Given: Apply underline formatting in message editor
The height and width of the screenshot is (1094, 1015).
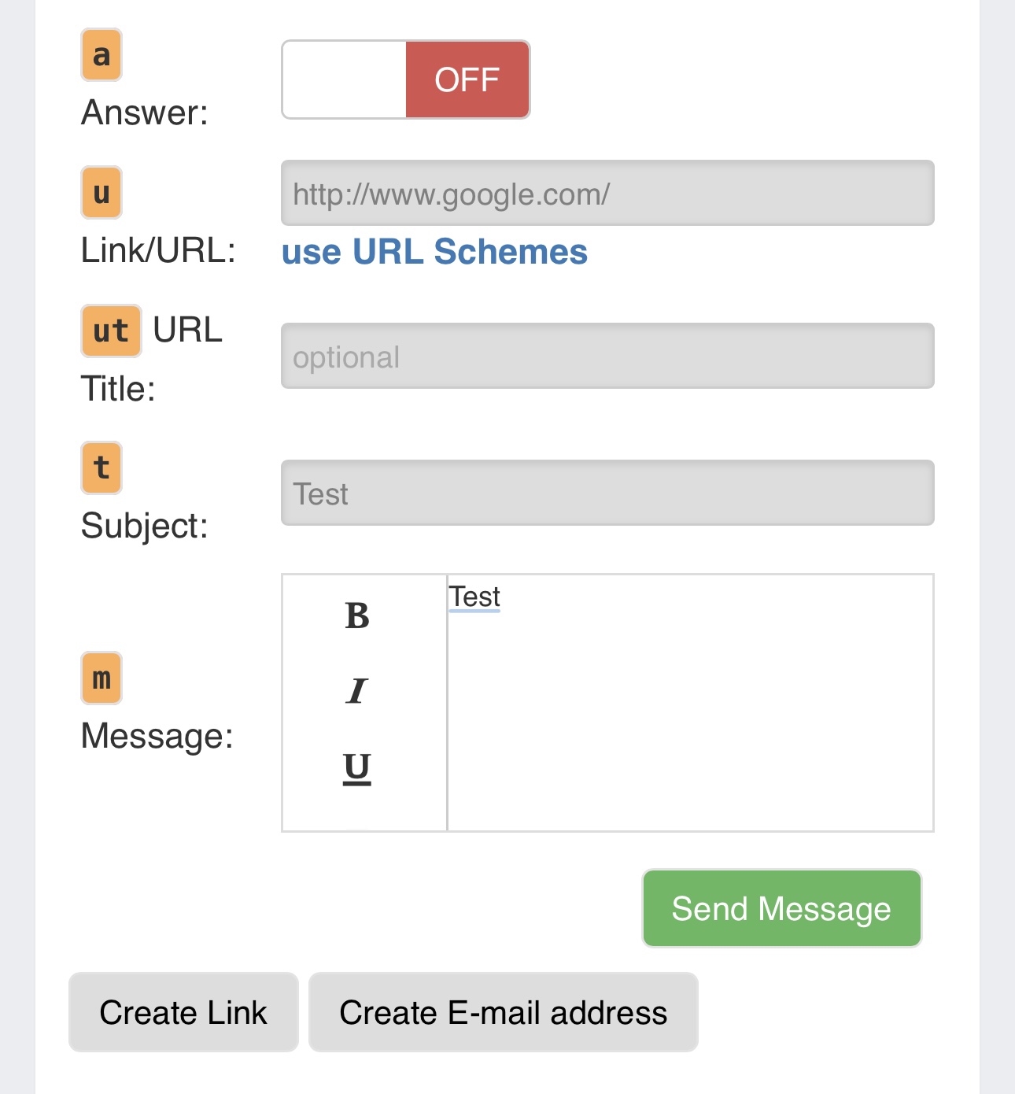Looking at the screenshot, I should pos(357,767).
